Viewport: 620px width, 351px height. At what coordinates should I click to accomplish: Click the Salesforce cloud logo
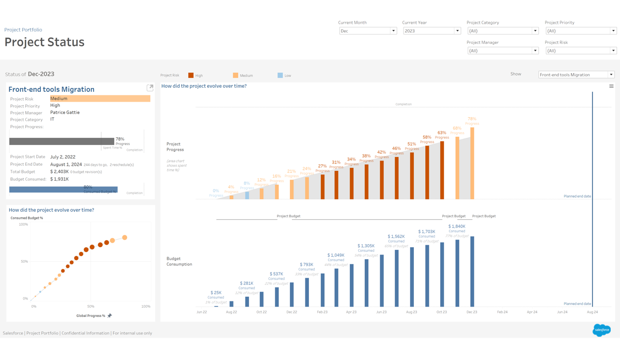[x=601, y=330]
